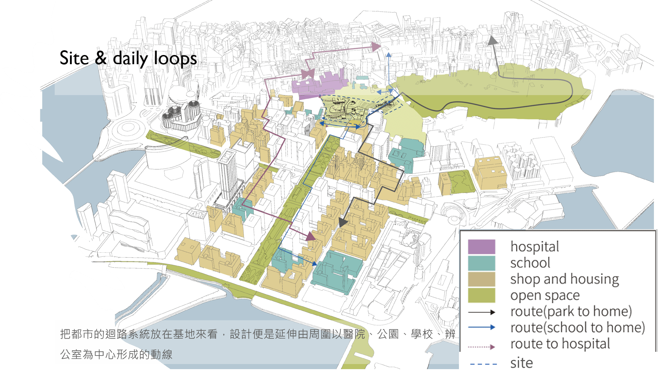Click the 'site' legend label
658x380 pixels.
coord(521,363)
